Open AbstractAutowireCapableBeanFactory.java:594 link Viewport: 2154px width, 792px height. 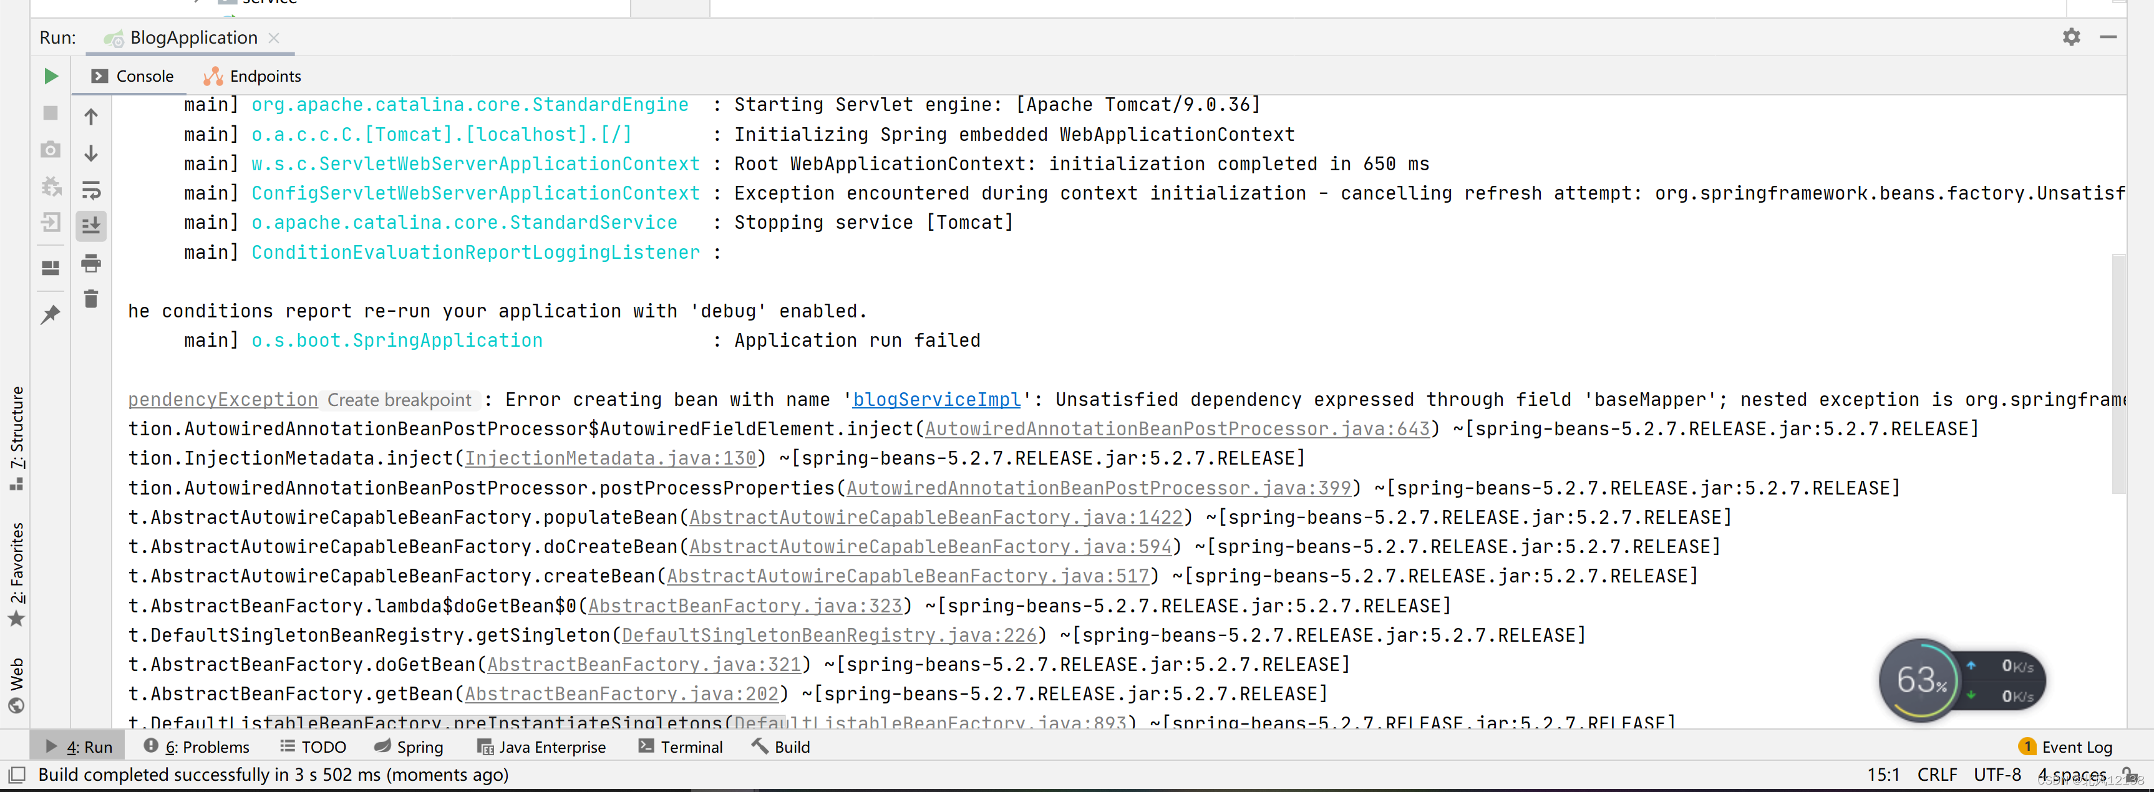tap(931, 547)
